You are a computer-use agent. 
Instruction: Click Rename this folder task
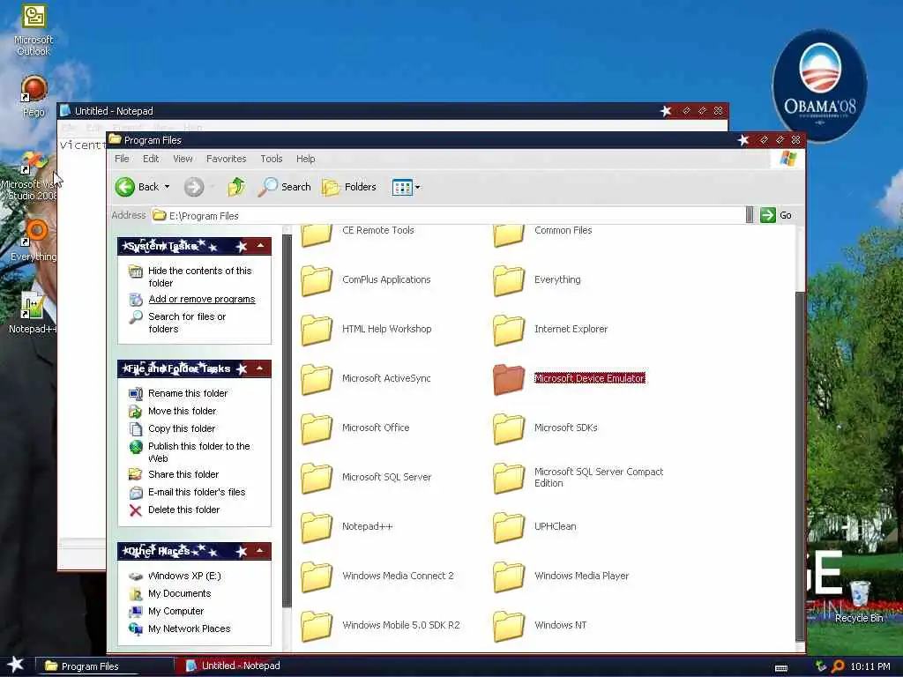(x=188, y=393)
